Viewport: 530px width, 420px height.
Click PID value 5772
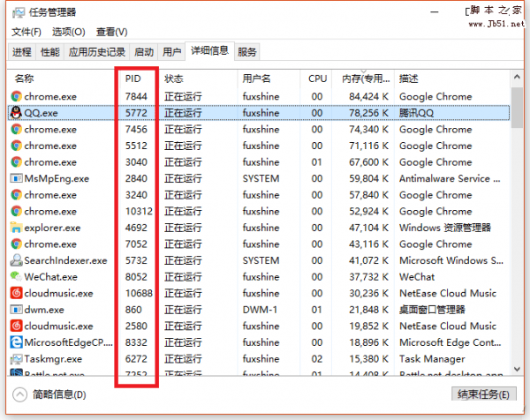pos(136,113)
